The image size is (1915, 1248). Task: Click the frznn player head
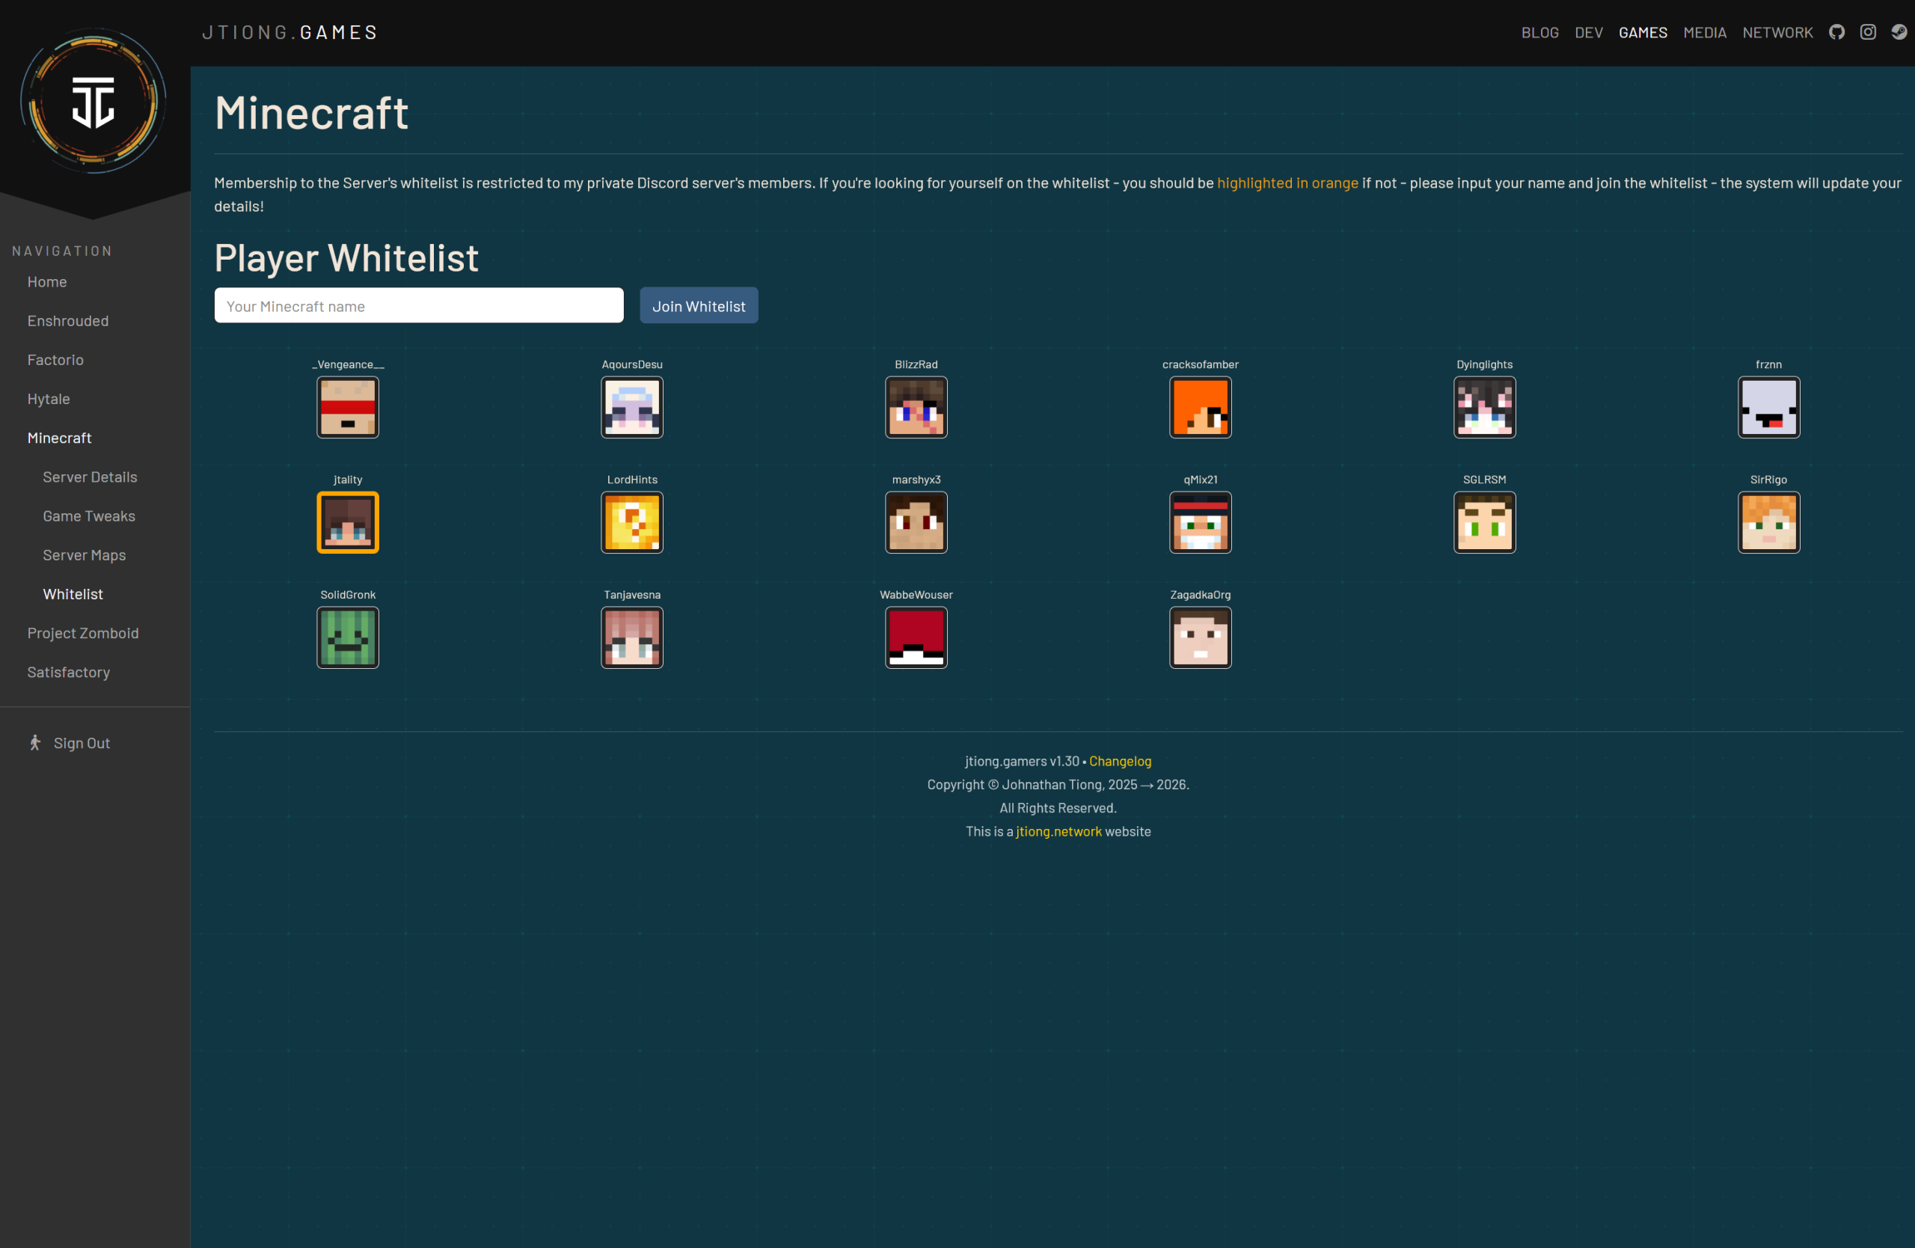point(1768,407)
